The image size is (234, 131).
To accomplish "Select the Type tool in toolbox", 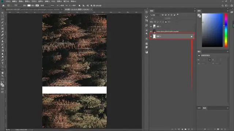I will pyautogui.click(x=3, y=63).
